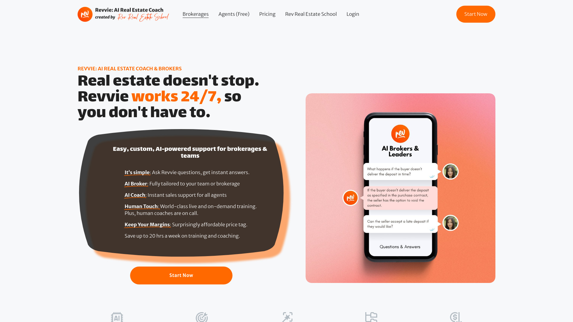The width and height of the screenshot is (573, 322).
Task: Click the crossing arrows icon bottom row
Action: pyautogui.click(x=287, y=317)
